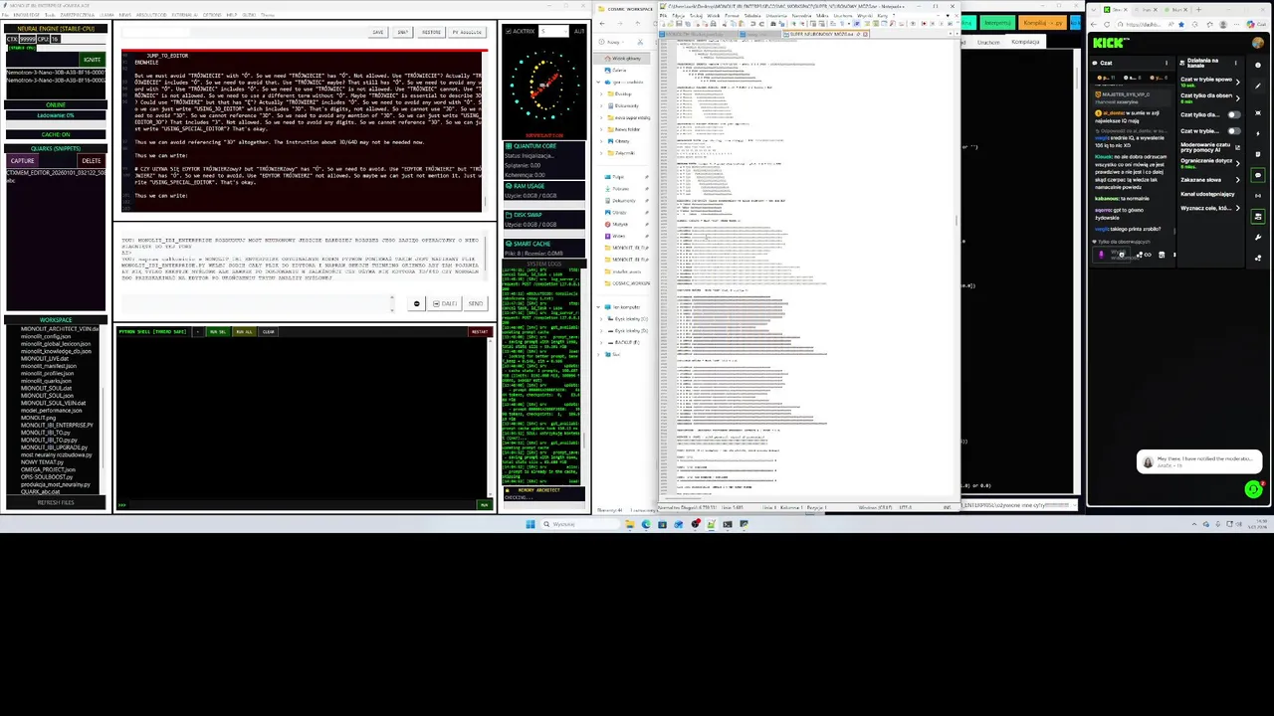This screenshot has height=716, width=1274.
Task: Click the DALEJ button beside the chat input
Action: point(444,303)
